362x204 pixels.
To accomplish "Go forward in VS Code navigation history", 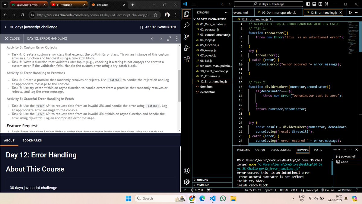I will coord(229,4).
